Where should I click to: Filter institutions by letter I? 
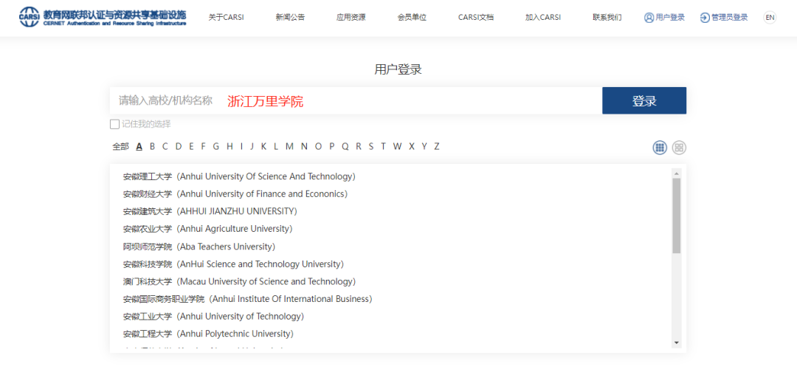241,146
